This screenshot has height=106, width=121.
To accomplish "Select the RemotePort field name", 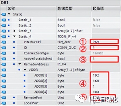I will pyautogui.click(x=33, y=98).
